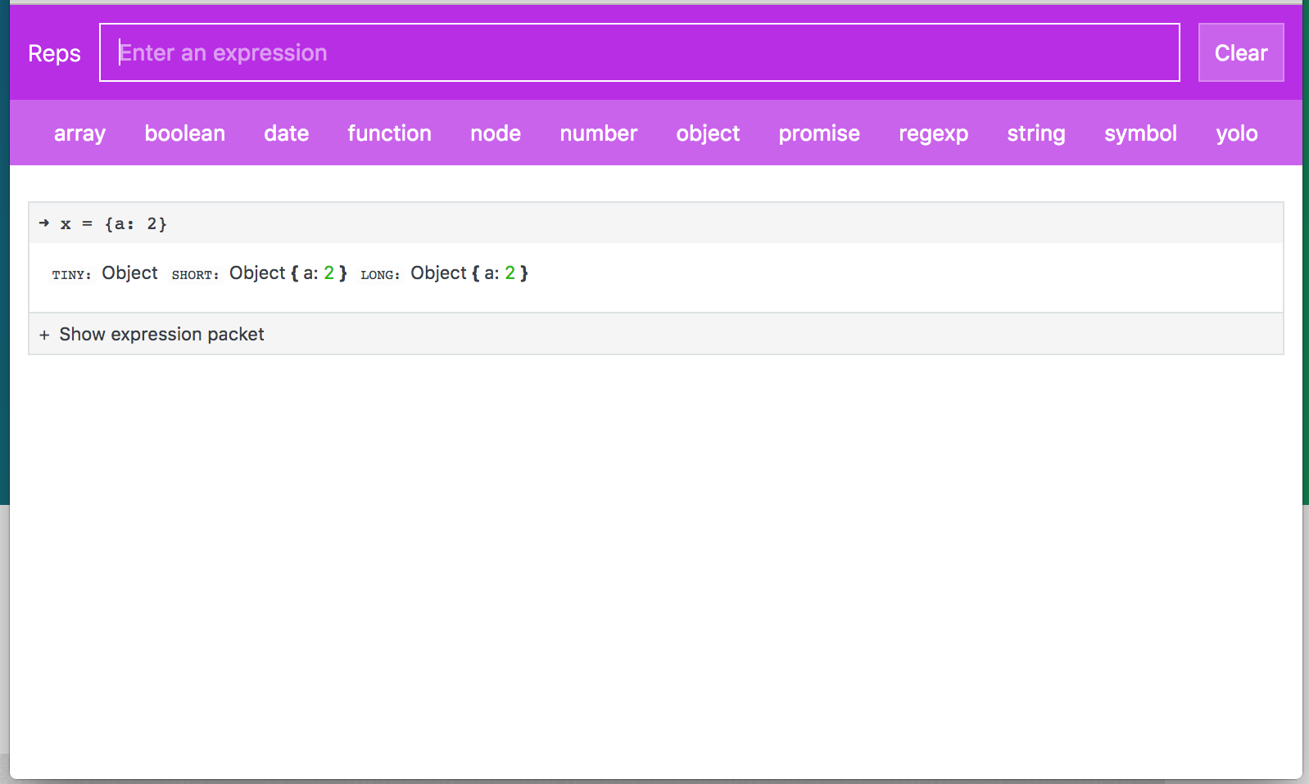The height and width of the screenshot is (784, 1309).
Task: Click the expression text x = {a: 2}
Action: coord(113,223)
